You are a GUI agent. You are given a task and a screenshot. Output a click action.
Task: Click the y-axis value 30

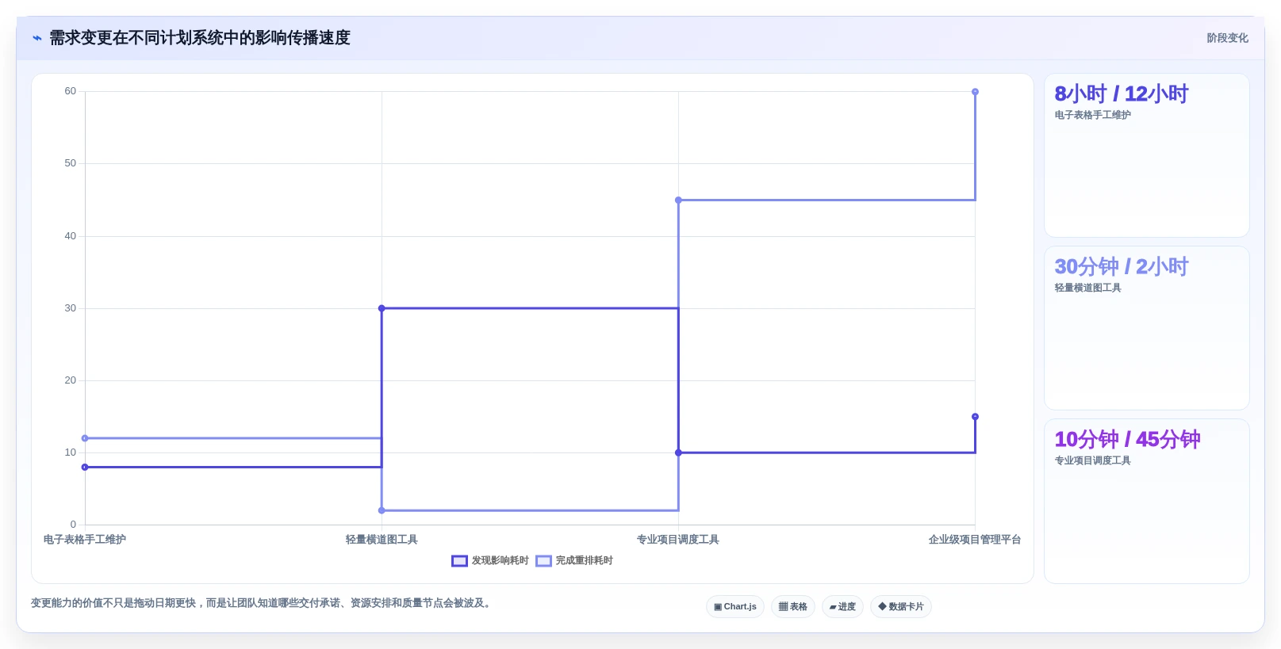click(x=71, y=308)
